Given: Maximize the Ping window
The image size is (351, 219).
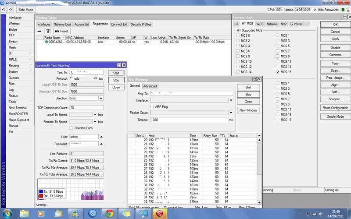Looking at the screenshot, I should coord(254,79).
